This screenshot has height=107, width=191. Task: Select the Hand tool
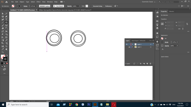pos(6,49)
